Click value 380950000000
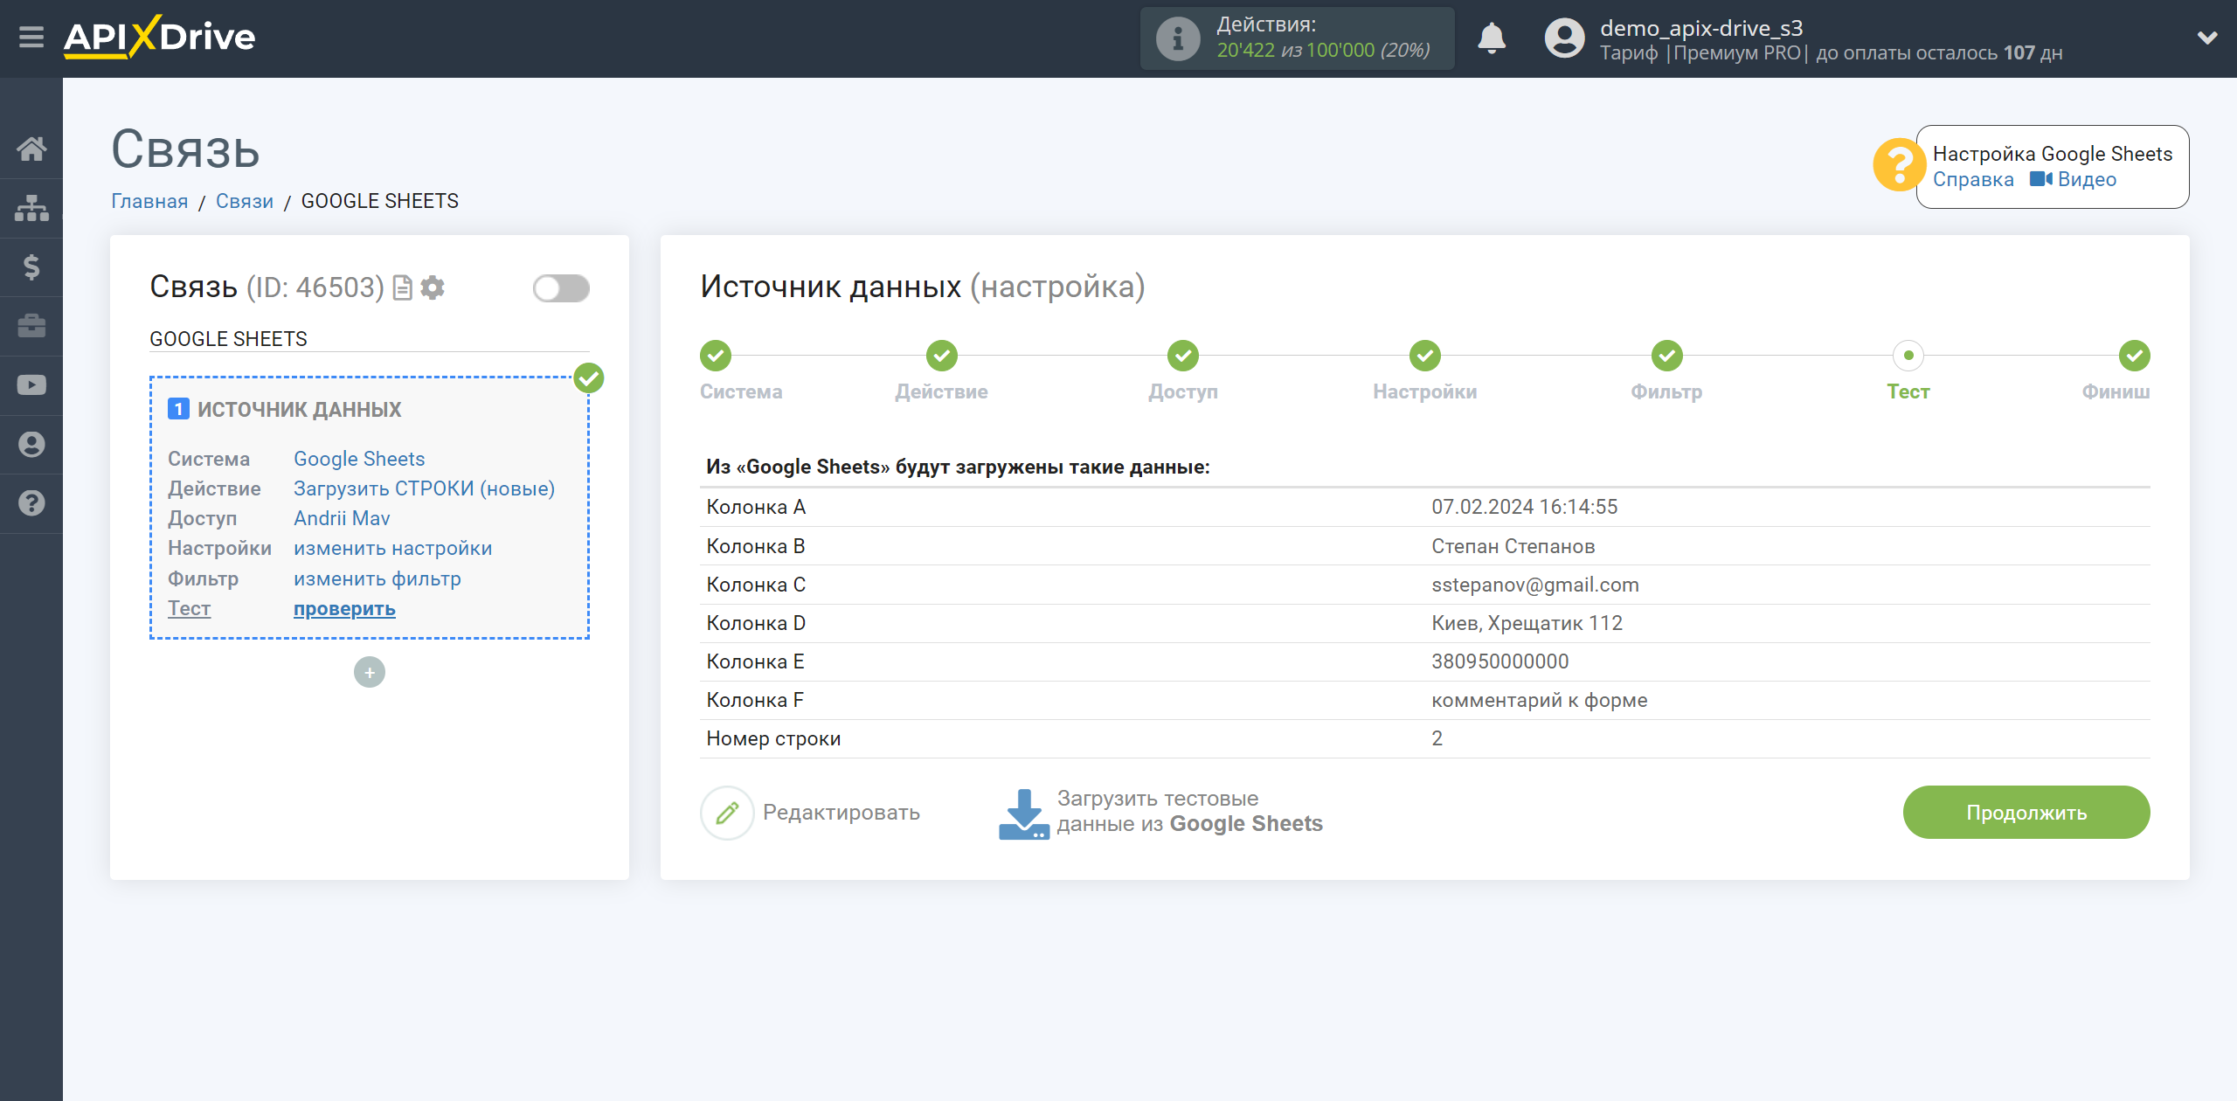2237x1101 pixels. coord(1499,662)
